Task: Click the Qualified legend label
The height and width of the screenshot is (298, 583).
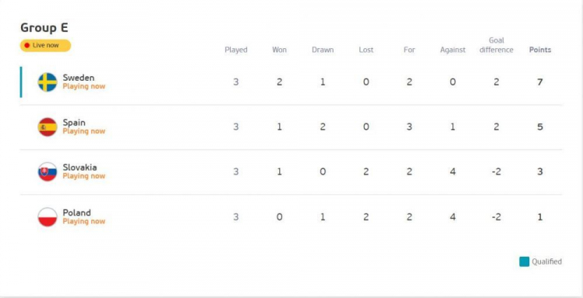Action: click(x=546, y=262)
